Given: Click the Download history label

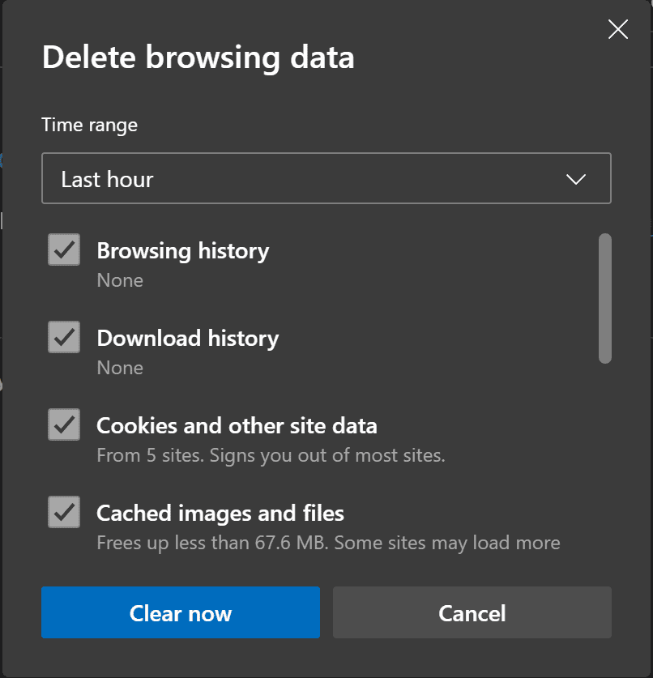Looking at the screenshot, I should pos(187,338).
